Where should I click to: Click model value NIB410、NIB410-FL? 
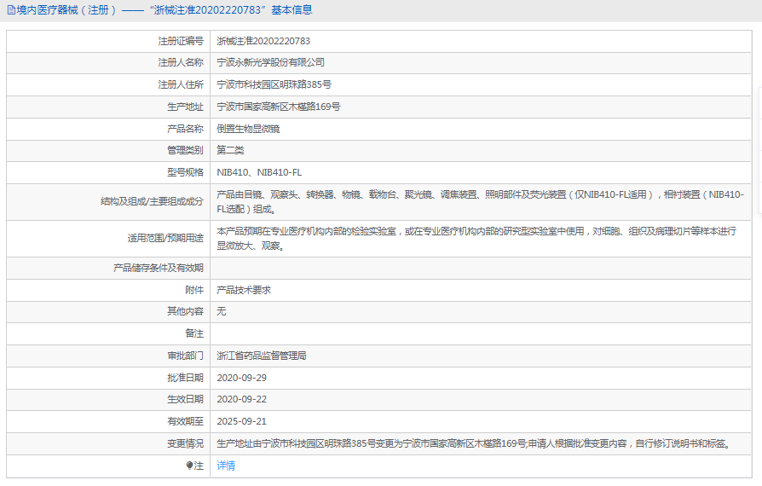tap(259, 172)
